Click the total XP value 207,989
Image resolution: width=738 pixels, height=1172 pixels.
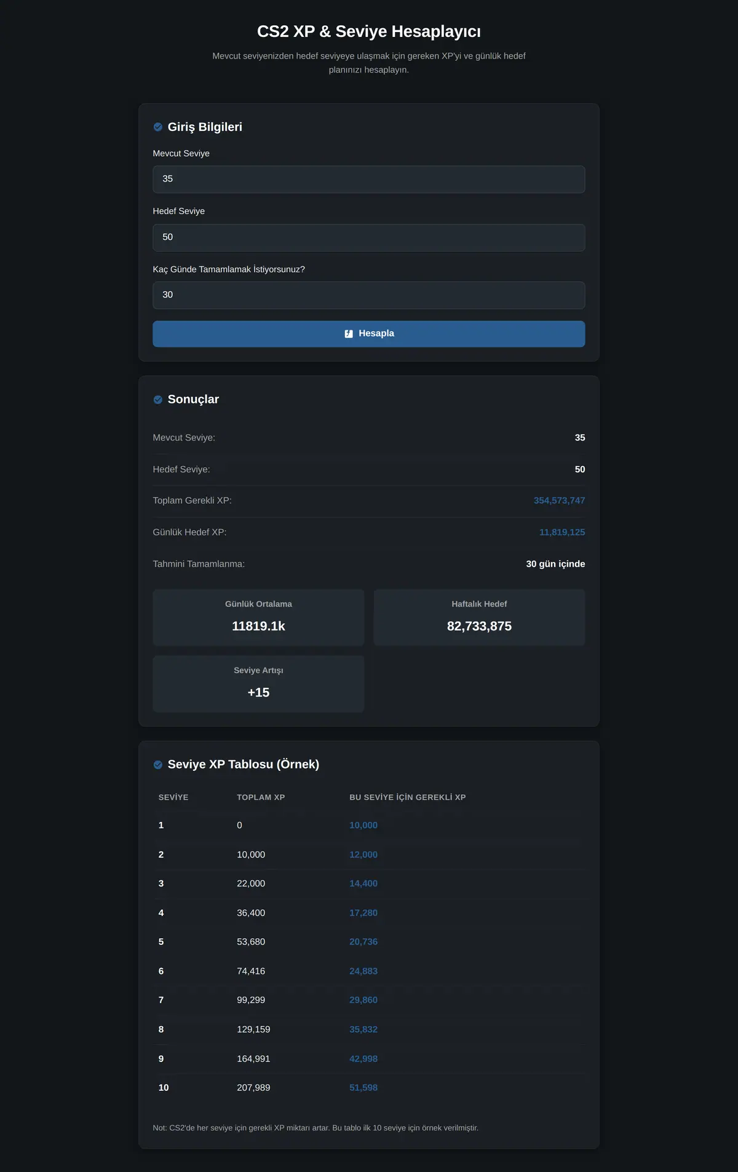coord(253,1088)
